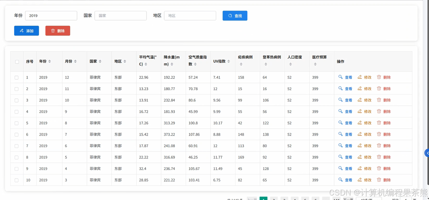
Task: Check the checkbox for row 3
Action: pyautogui.click(x=17, y=100)
